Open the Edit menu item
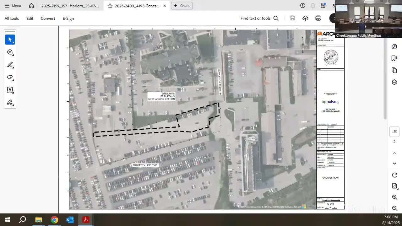 coord(30,18)
